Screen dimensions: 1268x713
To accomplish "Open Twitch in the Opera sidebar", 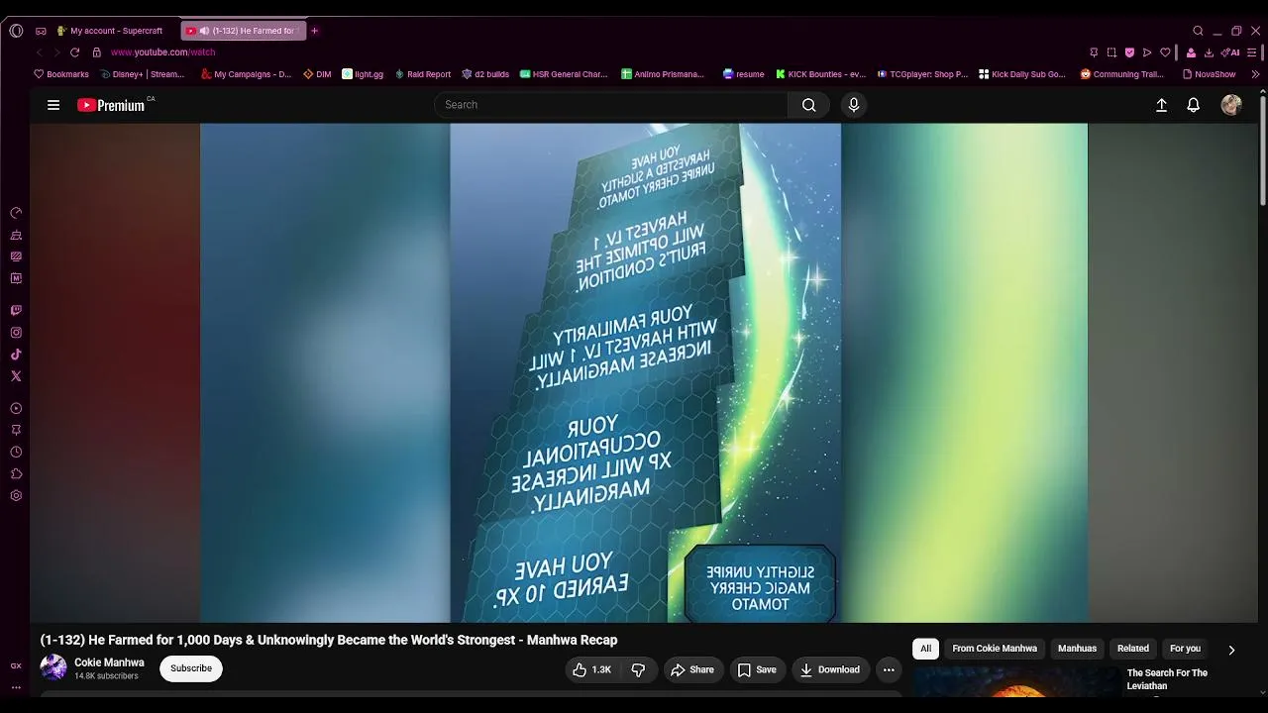I will [x=16, y=311].
